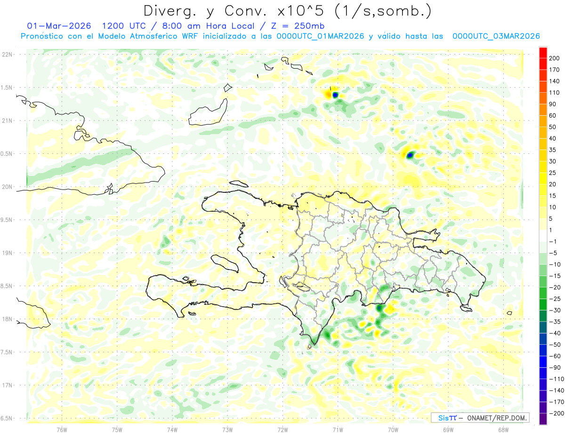Click the orange divergence spot beside the 71W blue spot

(329, 95)
